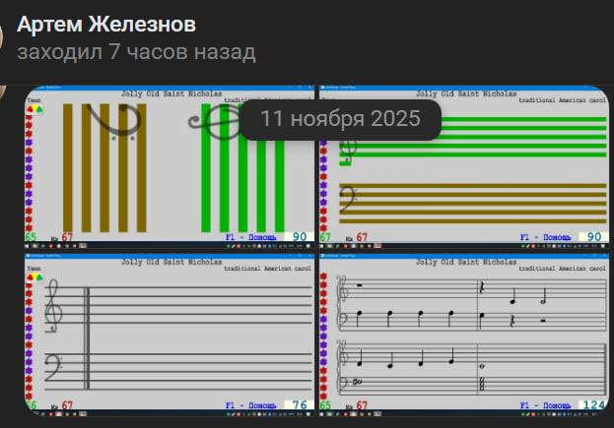Click the red 67 number in bottom-right image
The width and height of the screenshot is (614, 428).
click(362, 404)
